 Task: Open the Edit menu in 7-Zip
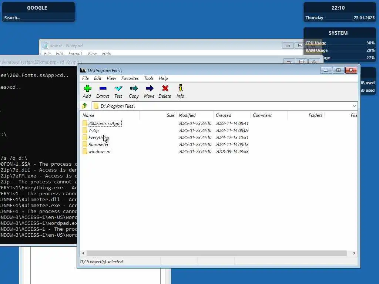[x=98, y=78]
